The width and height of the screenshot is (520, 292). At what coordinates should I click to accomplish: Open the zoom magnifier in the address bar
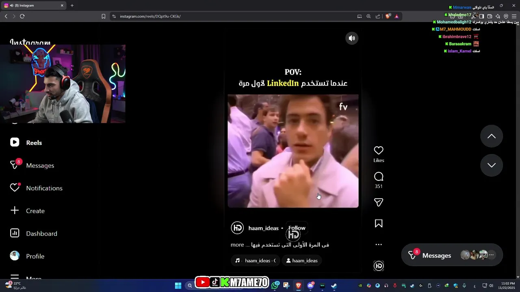tap(369, 16)
